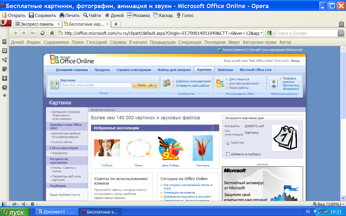
Task: Click the Авторские права navigation item
Action: (x=259, y=42)
